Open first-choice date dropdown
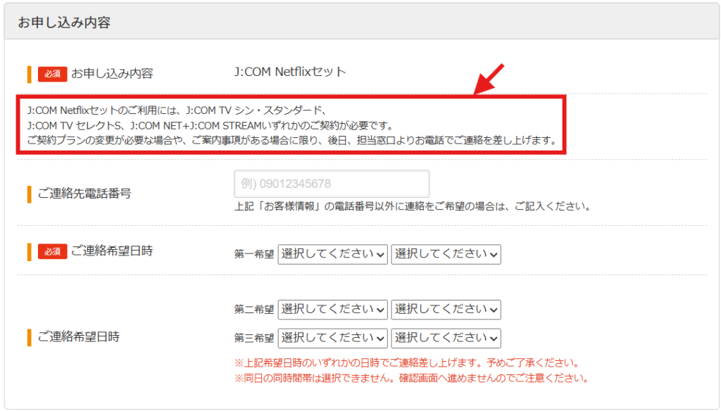This screenshot has width=721, height=411. point(332,254)
